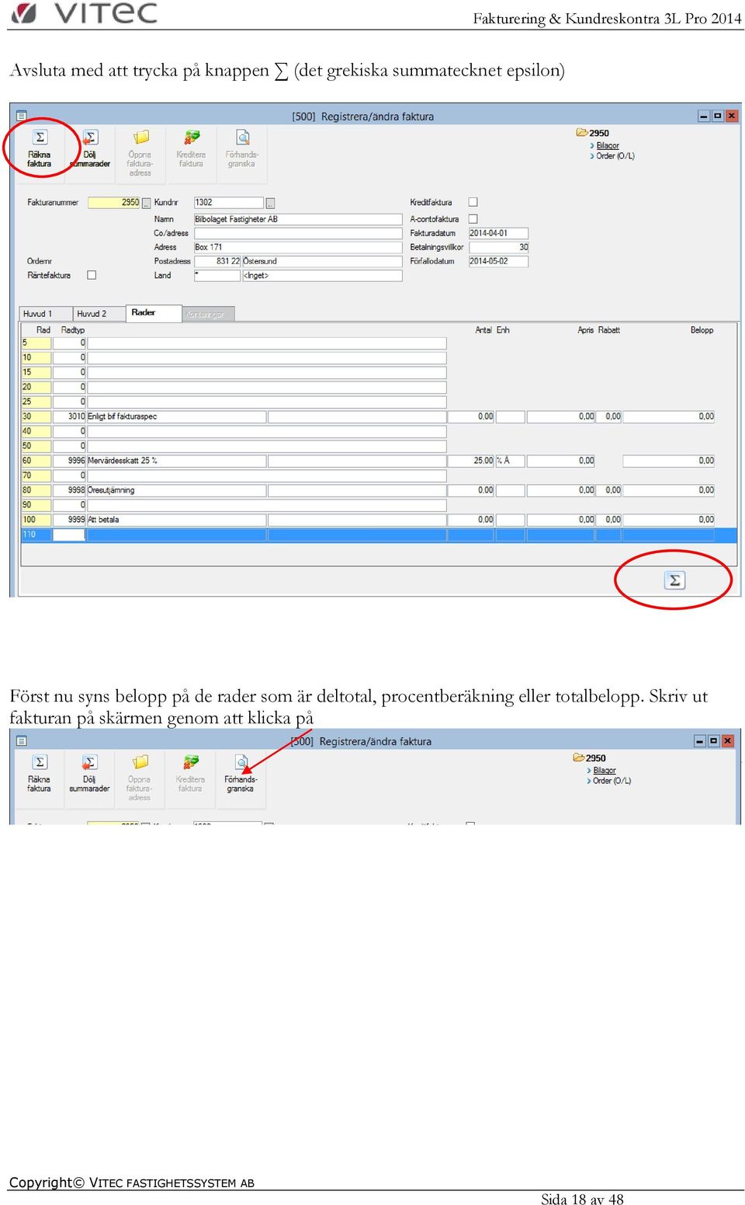
Task: Click the Radtyp column header
Action: (73, 330)
